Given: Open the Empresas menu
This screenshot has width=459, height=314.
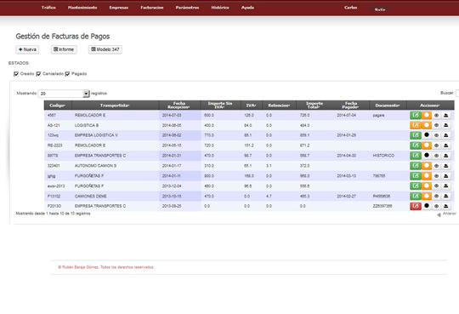Looking at the screenshot, I should coord(119,8).
